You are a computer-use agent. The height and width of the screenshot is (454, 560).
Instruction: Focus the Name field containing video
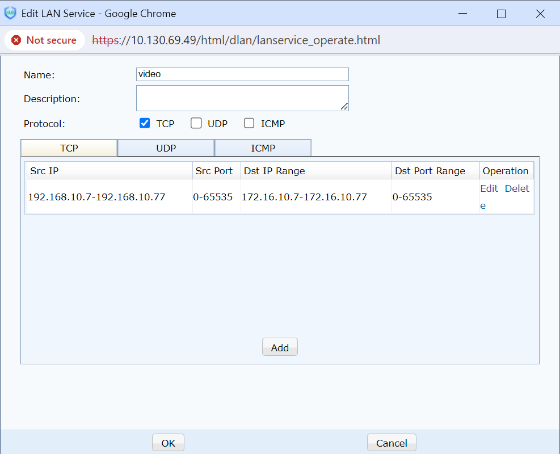pos(242,74)
